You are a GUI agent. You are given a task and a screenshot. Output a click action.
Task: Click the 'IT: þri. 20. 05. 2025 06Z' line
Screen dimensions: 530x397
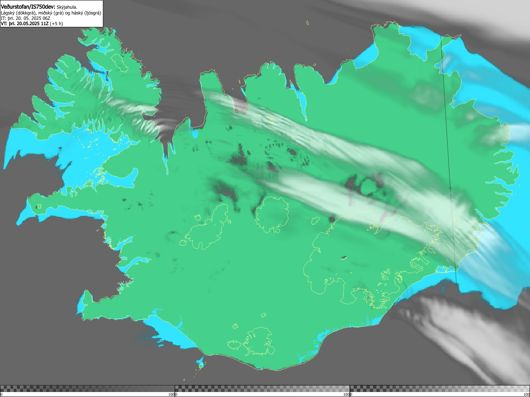[26, 18]
